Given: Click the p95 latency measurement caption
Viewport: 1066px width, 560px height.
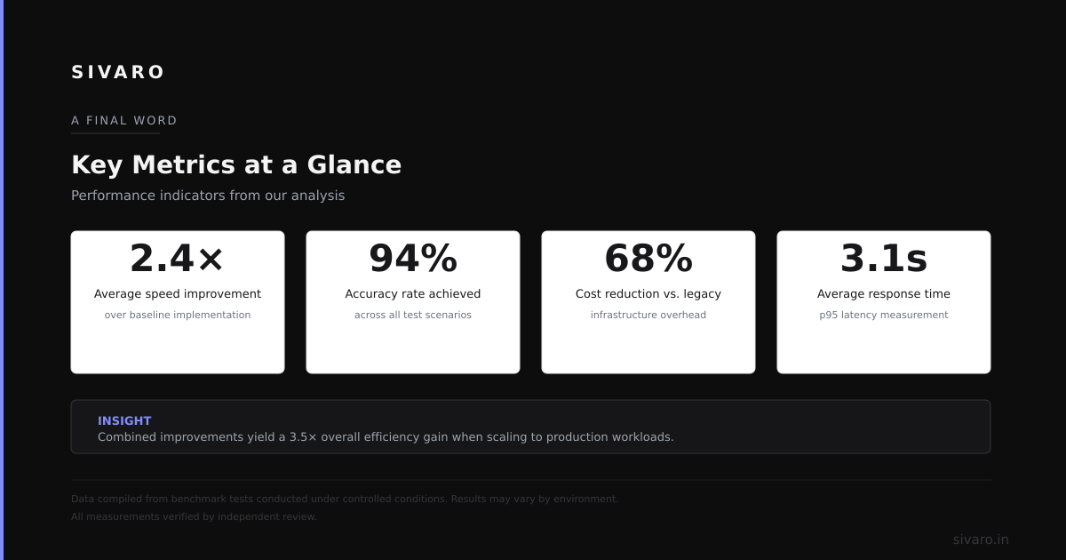Looking at the screenshot, I should pos(884,315).
